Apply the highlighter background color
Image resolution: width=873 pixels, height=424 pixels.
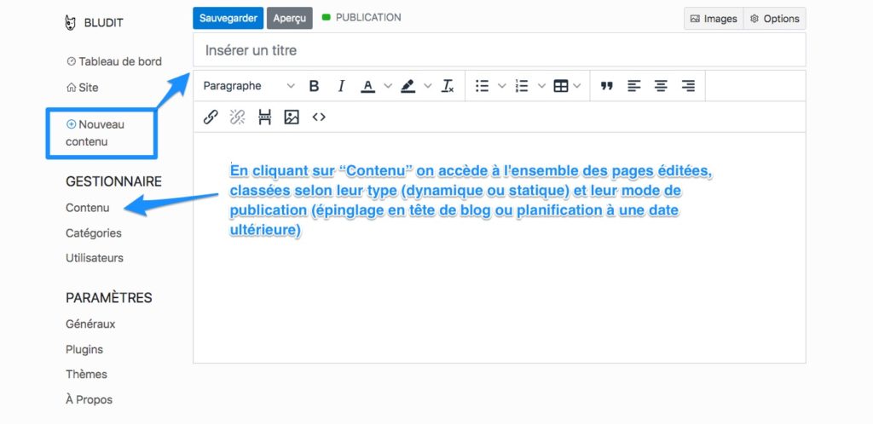408,86
